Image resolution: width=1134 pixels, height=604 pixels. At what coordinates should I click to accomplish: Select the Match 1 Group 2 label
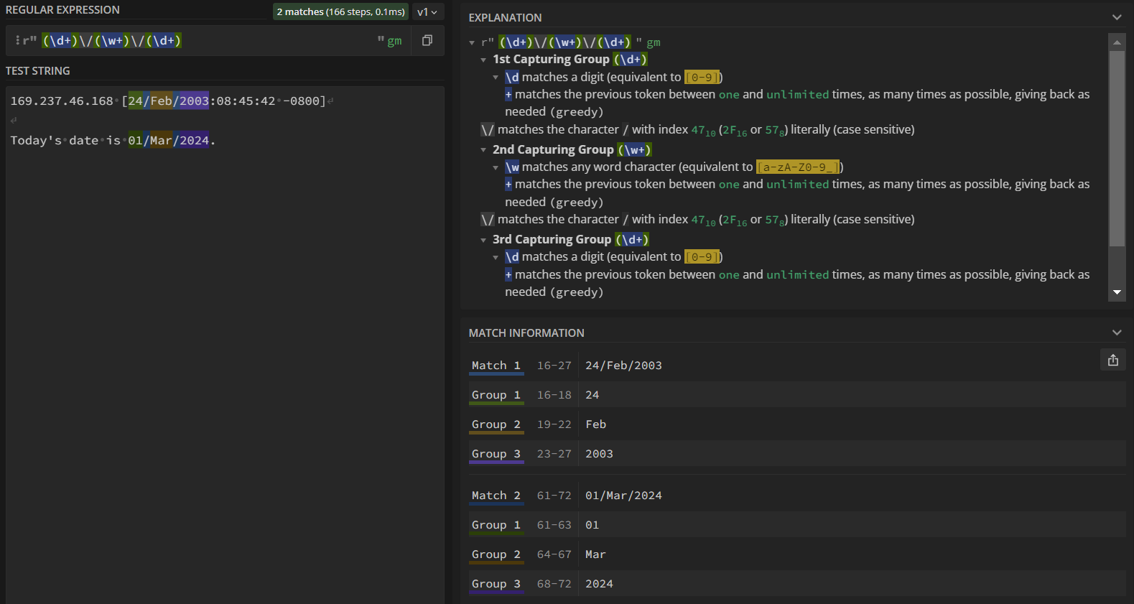(x=496, y=424)
